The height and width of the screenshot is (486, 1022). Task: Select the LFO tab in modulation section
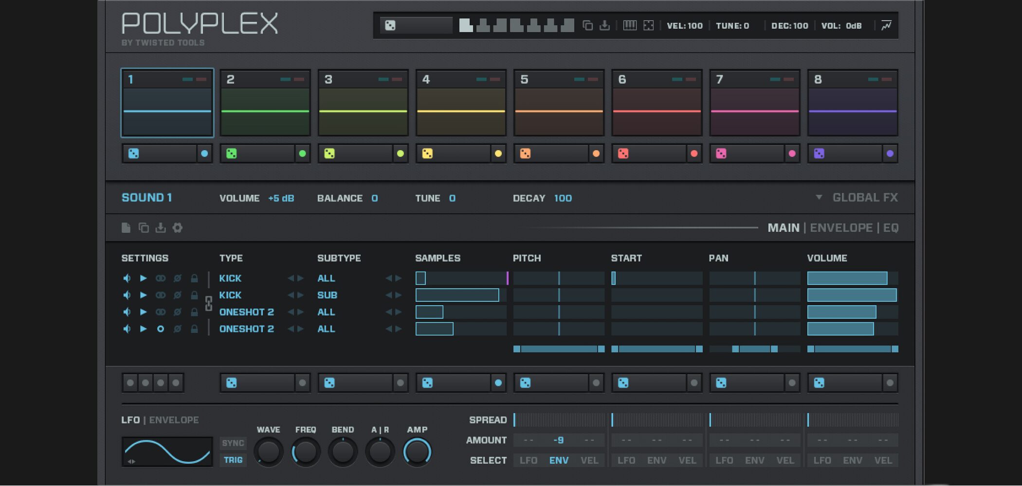coord(130,420)
